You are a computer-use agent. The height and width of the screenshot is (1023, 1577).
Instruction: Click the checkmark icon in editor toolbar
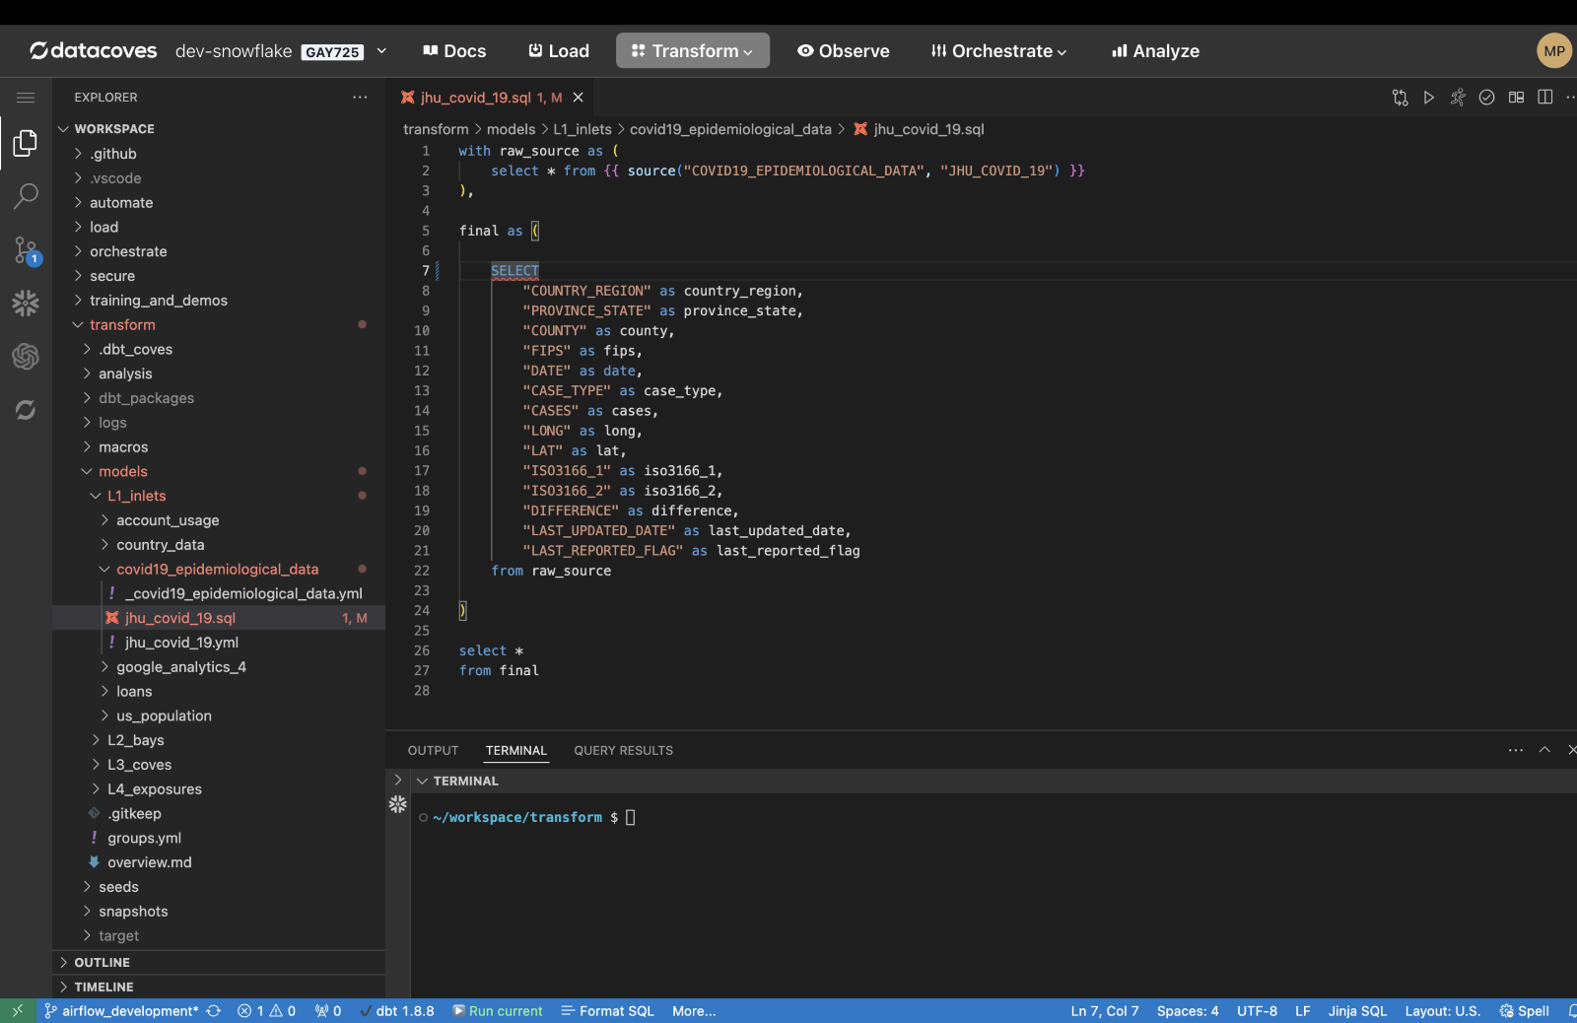[1487, 98]
